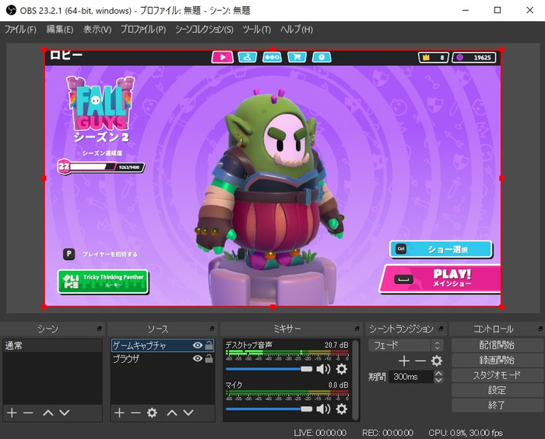
Task: Click PLAY! メインショー button in preview
Action: click(441, 279)
